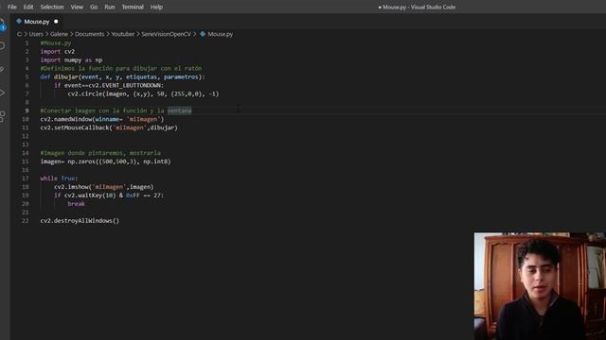Open the Run and Debug view icon
This screenshot has height=340, width=606.
click(x=2, y=93)
